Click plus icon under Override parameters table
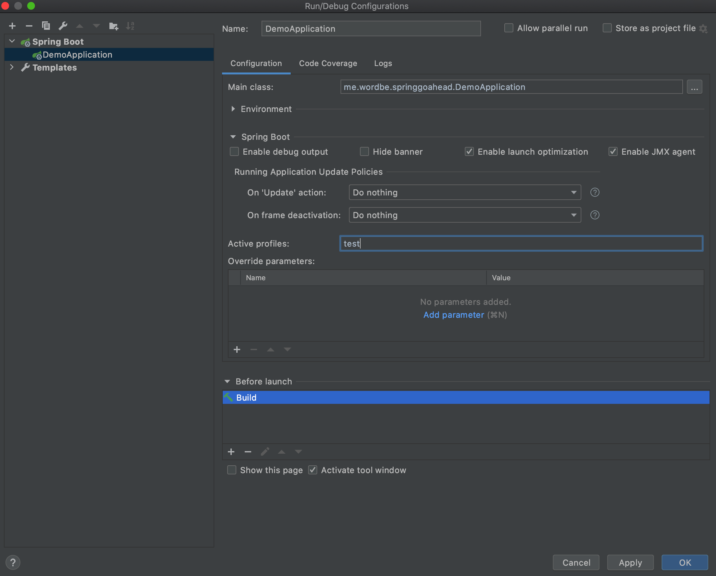Image resolution: width=716 pixels, height=576 pixels. pos(237,349)
